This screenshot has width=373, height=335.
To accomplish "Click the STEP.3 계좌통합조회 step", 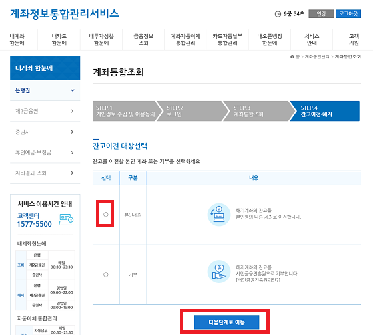I will point(259,111).
